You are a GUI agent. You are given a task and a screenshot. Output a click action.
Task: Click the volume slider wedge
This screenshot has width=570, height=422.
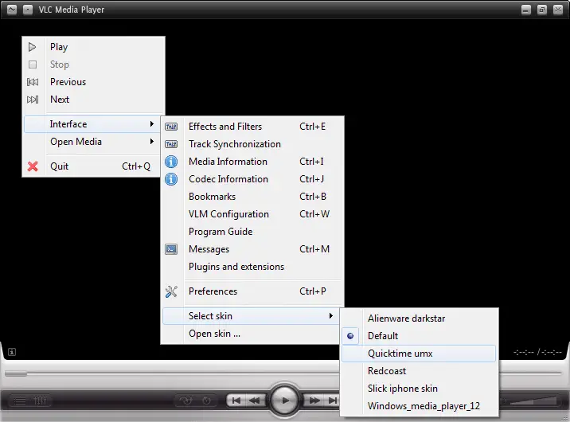[533, 401]
